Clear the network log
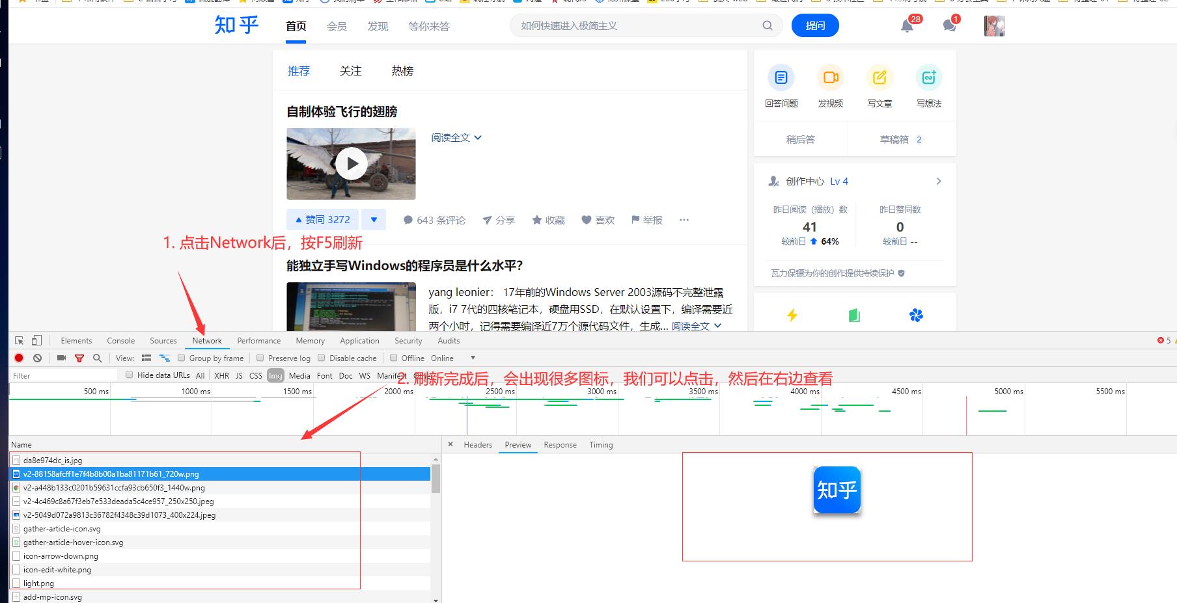This screenshot has height=603, width=1177. [x=37, y=358]
